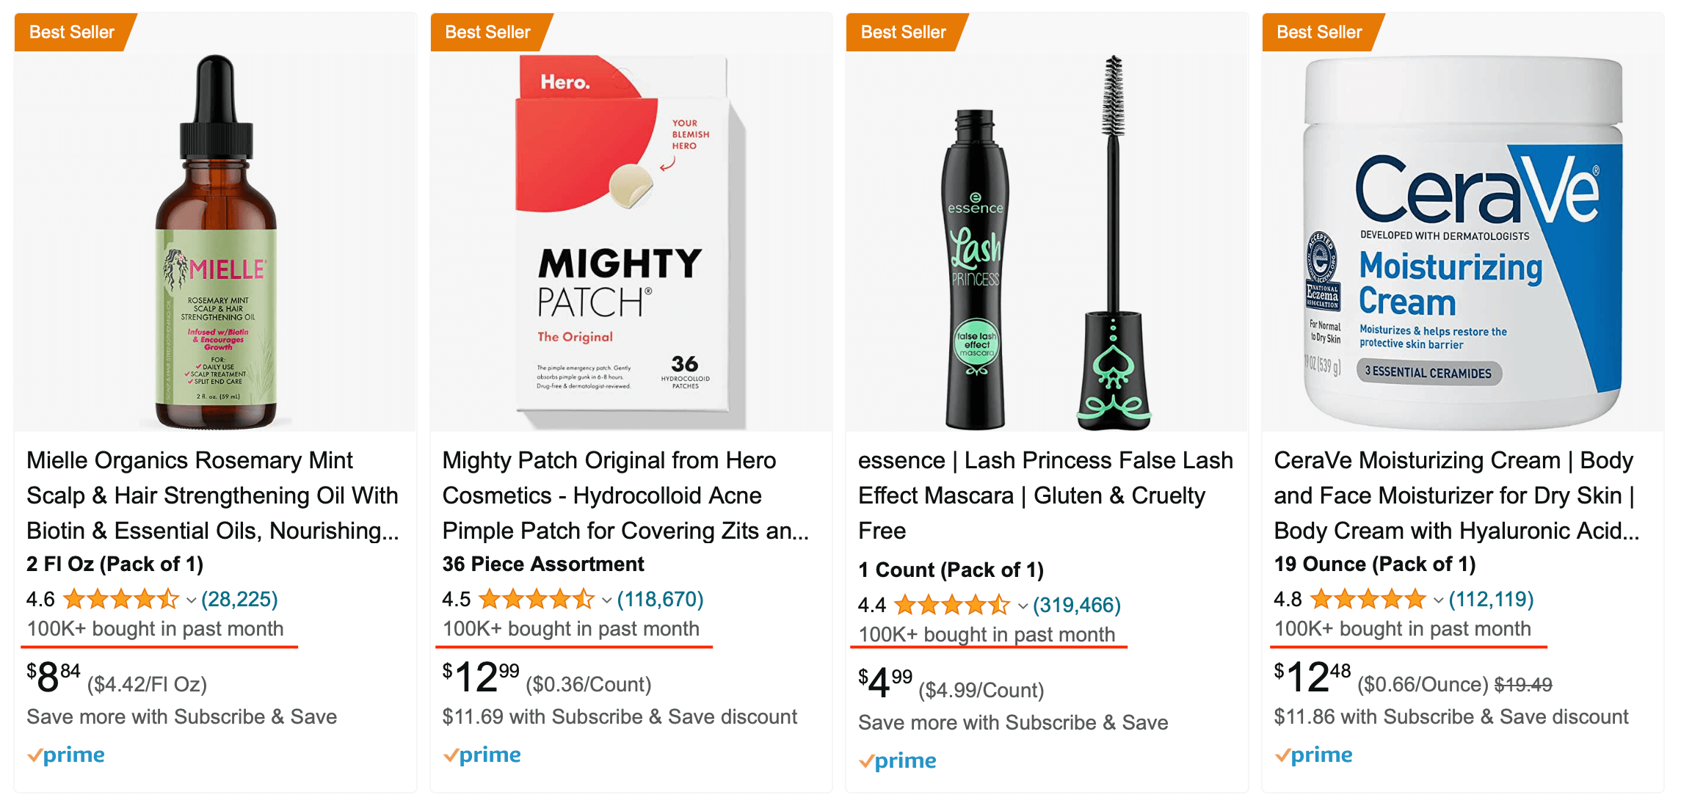The width and height of the screenshot is (1681, 803).
Task: View the 319,466 reviews for mascara
Action: [x=1077, y=606]
